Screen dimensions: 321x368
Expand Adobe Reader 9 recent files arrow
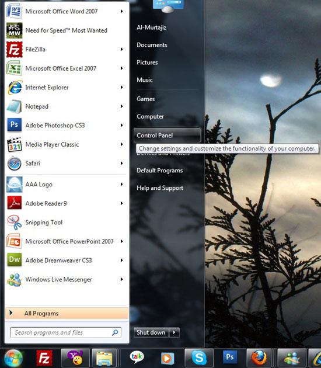(x=122, y=203)
